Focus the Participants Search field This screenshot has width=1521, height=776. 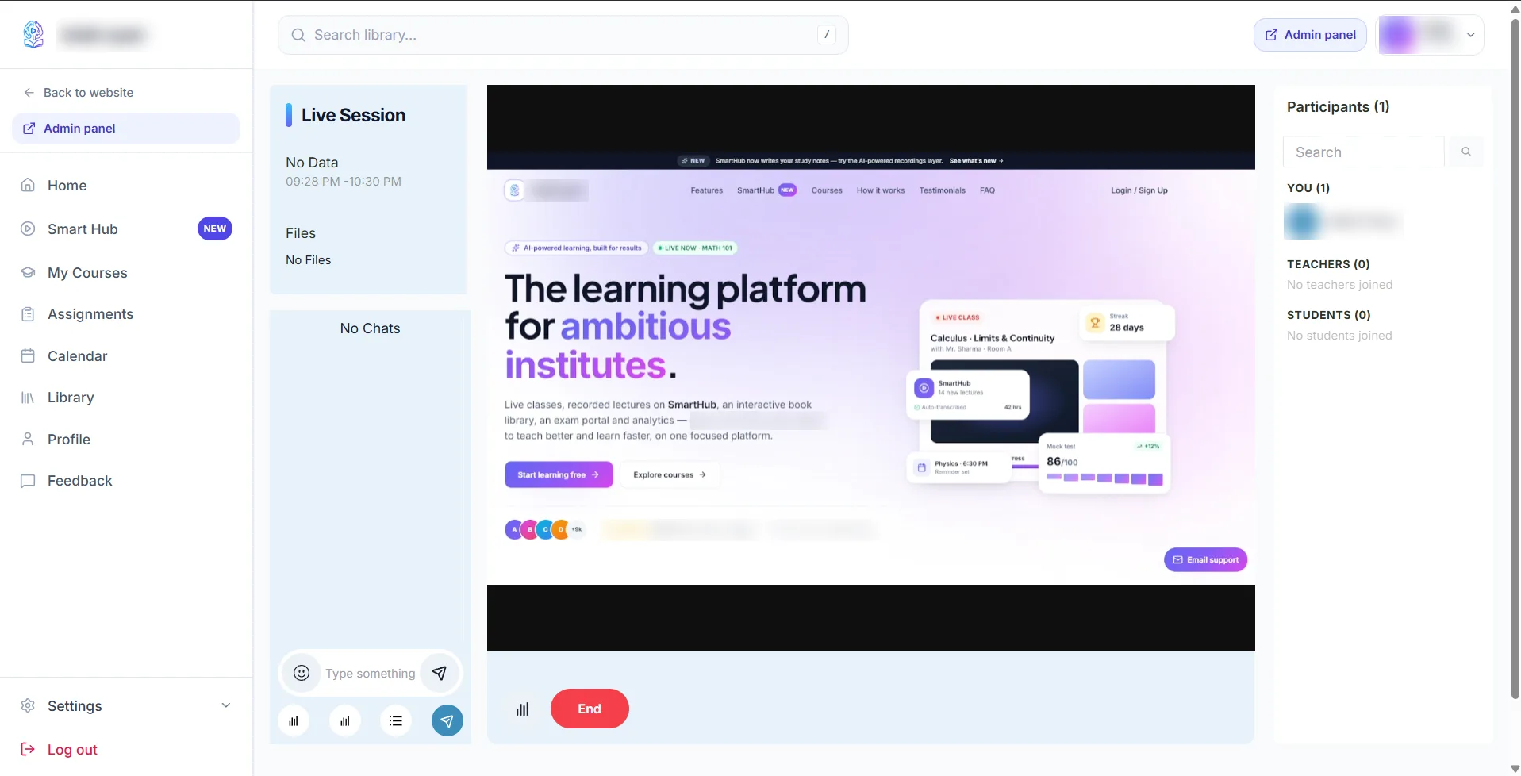click(x=1363, y=152)
